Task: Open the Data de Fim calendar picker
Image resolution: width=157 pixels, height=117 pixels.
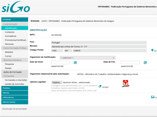Action: click(145, 63)
